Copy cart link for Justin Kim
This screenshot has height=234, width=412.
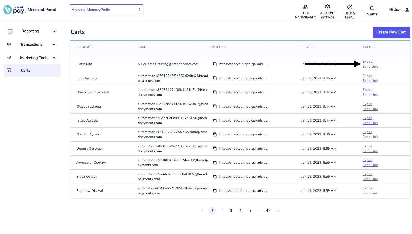click(x=215, y=64)
